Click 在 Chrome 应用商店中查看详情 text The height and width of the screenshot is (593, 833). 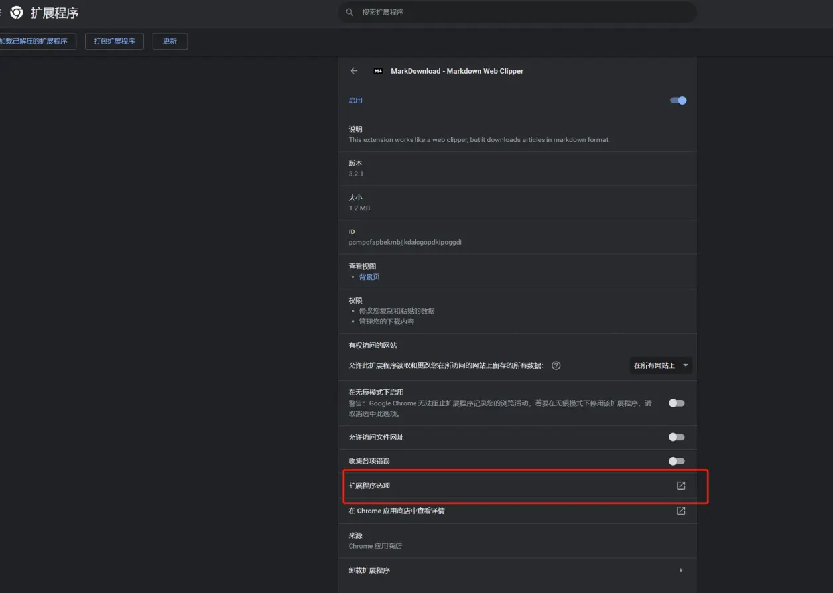397,511
